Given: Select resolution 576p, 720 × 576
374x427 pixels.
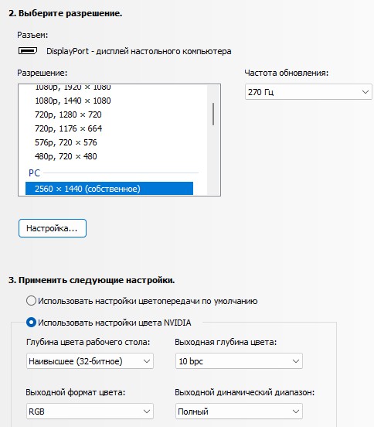Looking at the screenshot, I should point(66,142).
